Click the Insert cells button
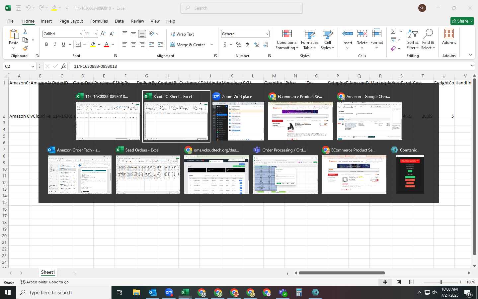Viewport: 478px width, 299px height. point(347,39)
